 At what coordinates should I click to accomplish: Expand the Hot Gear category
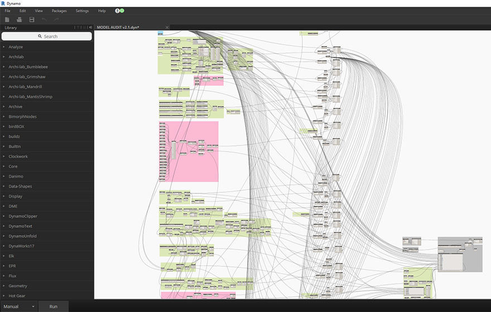point(47,296)
